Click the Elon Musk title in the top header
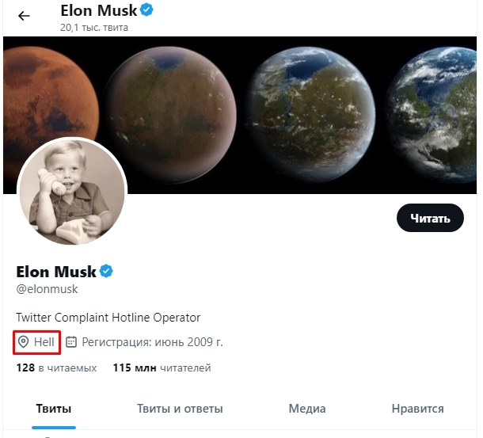Screen dimensions: 483x438 [x=98, y=10]
